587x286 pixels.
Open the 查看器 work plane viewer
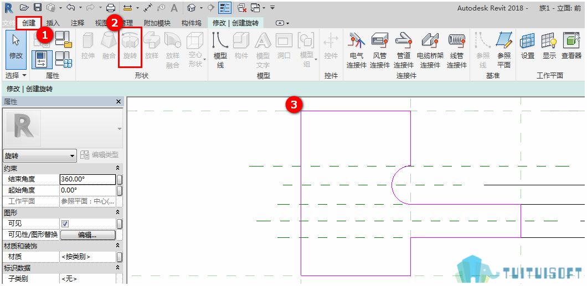pyautogui.click(x=571, y=46)
